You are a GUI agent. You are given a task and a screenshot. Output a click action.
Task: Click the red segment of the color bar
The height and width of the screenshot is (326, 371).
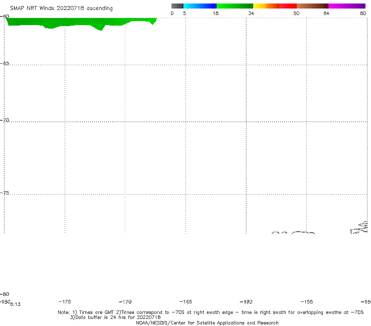click(x=288, y=6)
